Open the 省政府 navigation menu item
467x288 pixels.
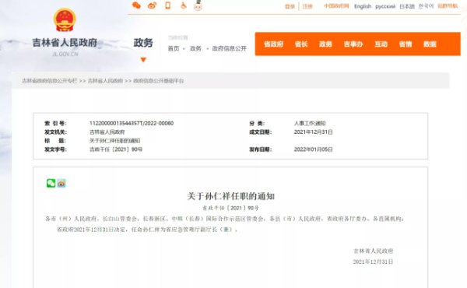pos(273,44)
